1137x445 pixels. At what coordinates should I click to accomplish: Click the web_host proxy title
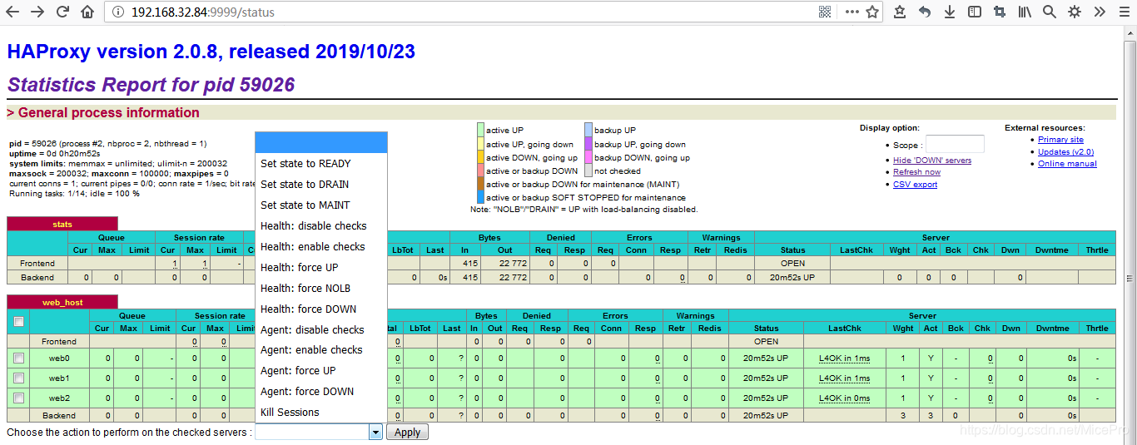(x=62, y=303)
